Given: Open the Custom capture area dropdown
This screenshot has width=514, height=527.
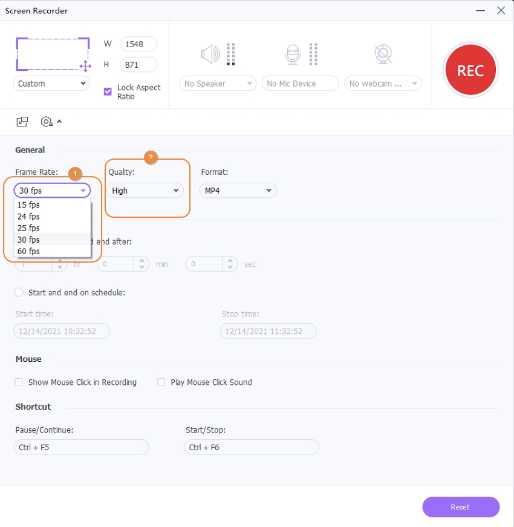Looking at the screenshot, I should click(51, 83).
